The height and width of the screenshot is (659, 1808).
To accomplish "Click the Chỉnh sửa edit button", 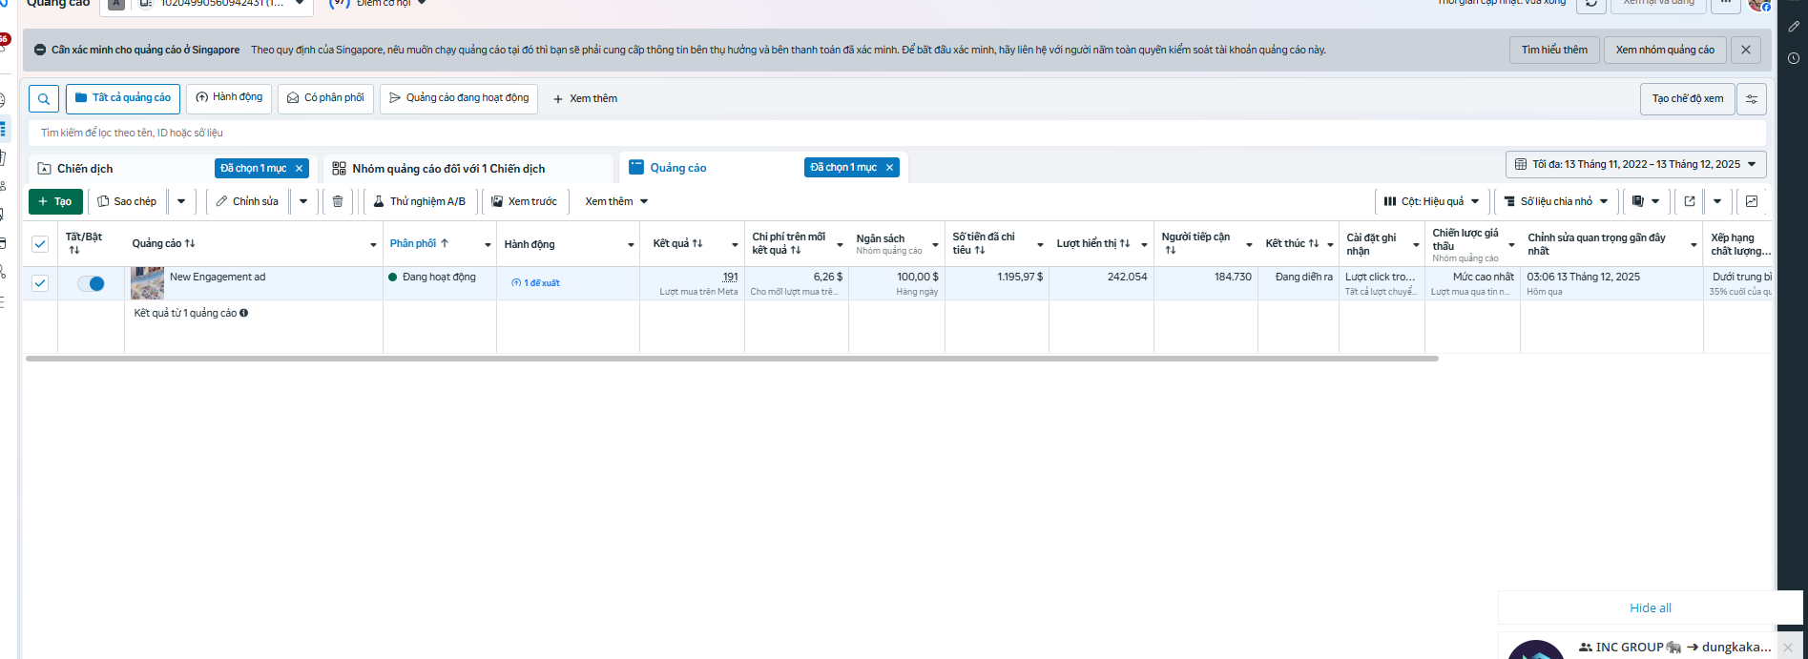I will 247,201.
